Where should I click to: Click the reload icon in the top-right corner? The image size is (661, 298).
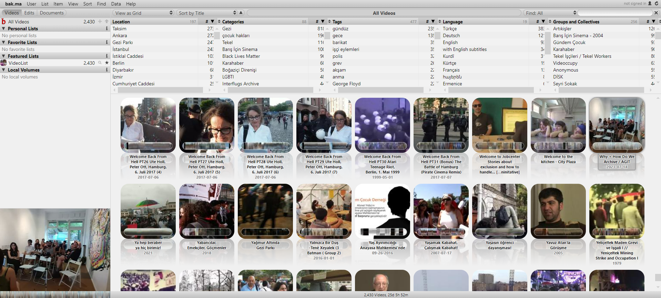tap(657, 3)
